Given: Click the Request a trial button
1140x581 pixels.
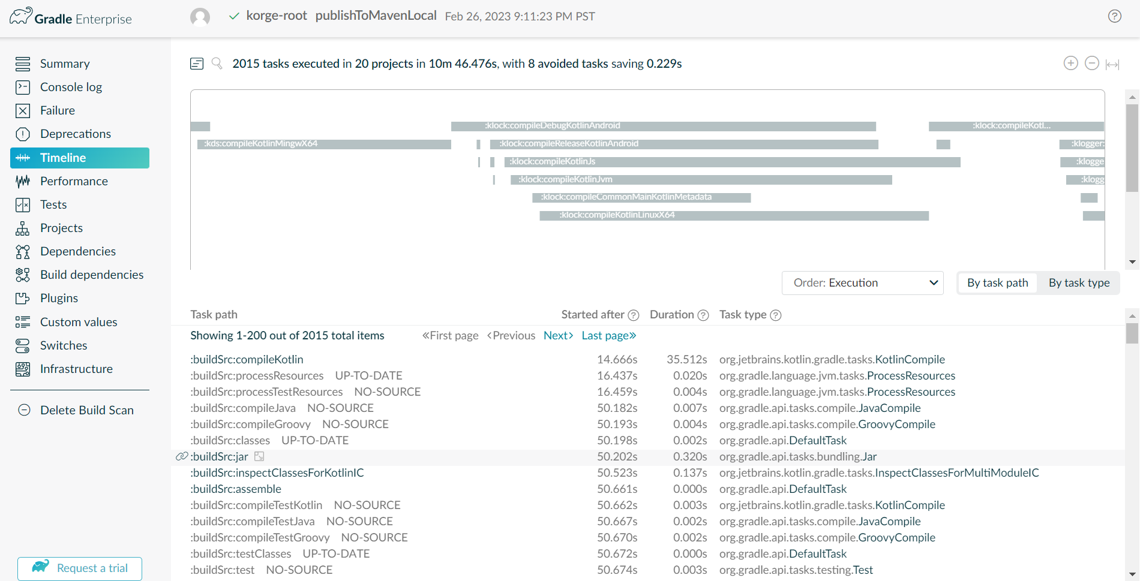Looking at the screenshot, I should [x=79, y=568].
